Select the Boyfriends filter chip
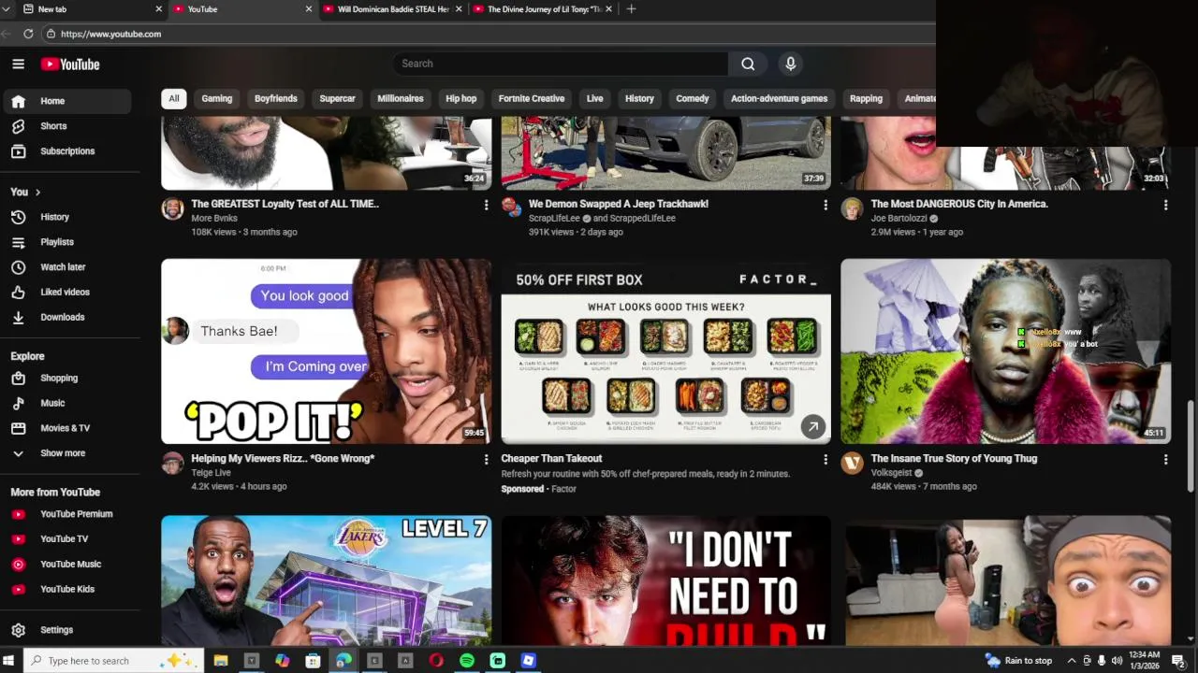Viewport: 1198px width, 673px height. click(x=276, y=98)
